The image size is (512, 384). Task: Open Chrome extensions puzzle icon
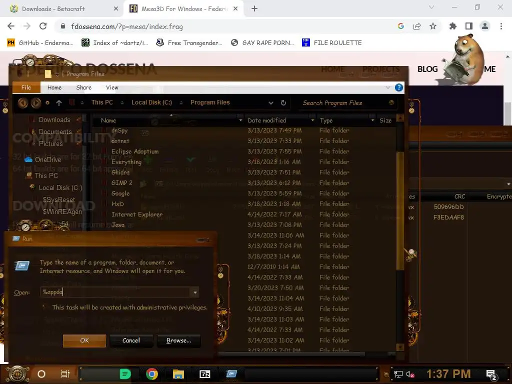452,26
